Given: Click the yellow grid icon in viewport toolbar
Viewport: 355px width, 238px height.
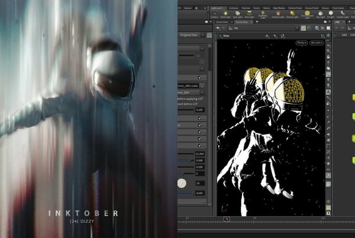Looking at the screenshot, I should point(328,207).
